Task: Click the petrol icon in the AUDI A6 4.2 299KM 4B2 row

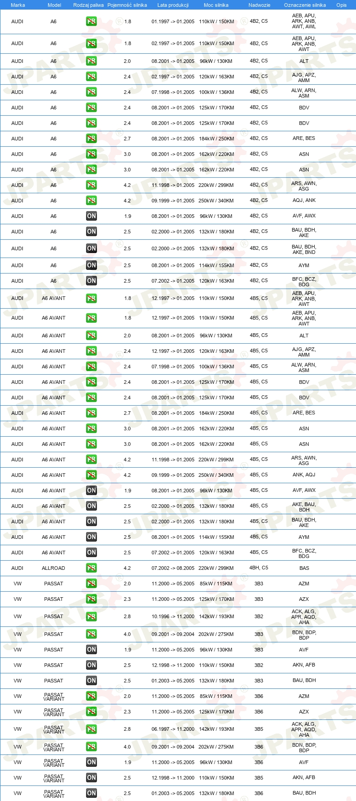Action: [92, 185]
